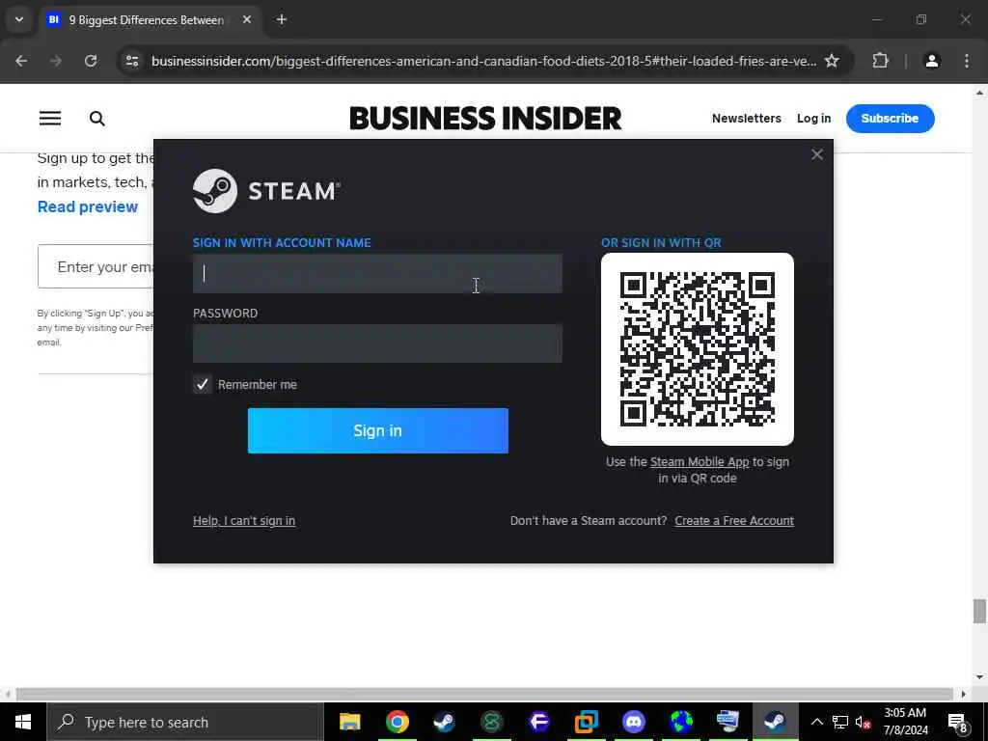Open Help, I can't sign in link
This screenshot has width=988, height=741.
point(244,520)
